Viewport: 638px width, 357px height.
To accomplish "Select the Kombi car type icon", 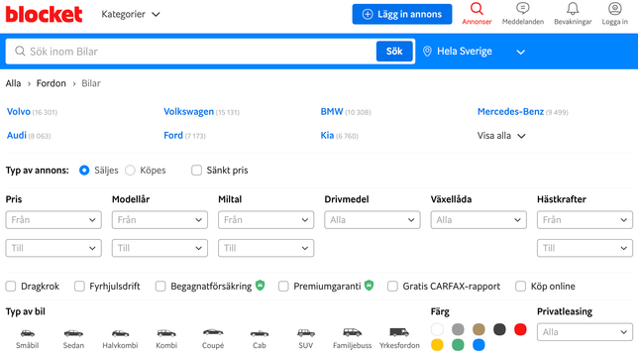I will point(166,333).
